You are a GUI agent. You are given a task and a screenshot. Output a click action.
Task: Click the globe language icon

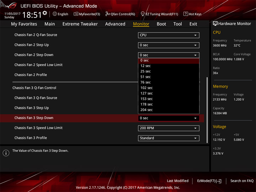point(55,14)
